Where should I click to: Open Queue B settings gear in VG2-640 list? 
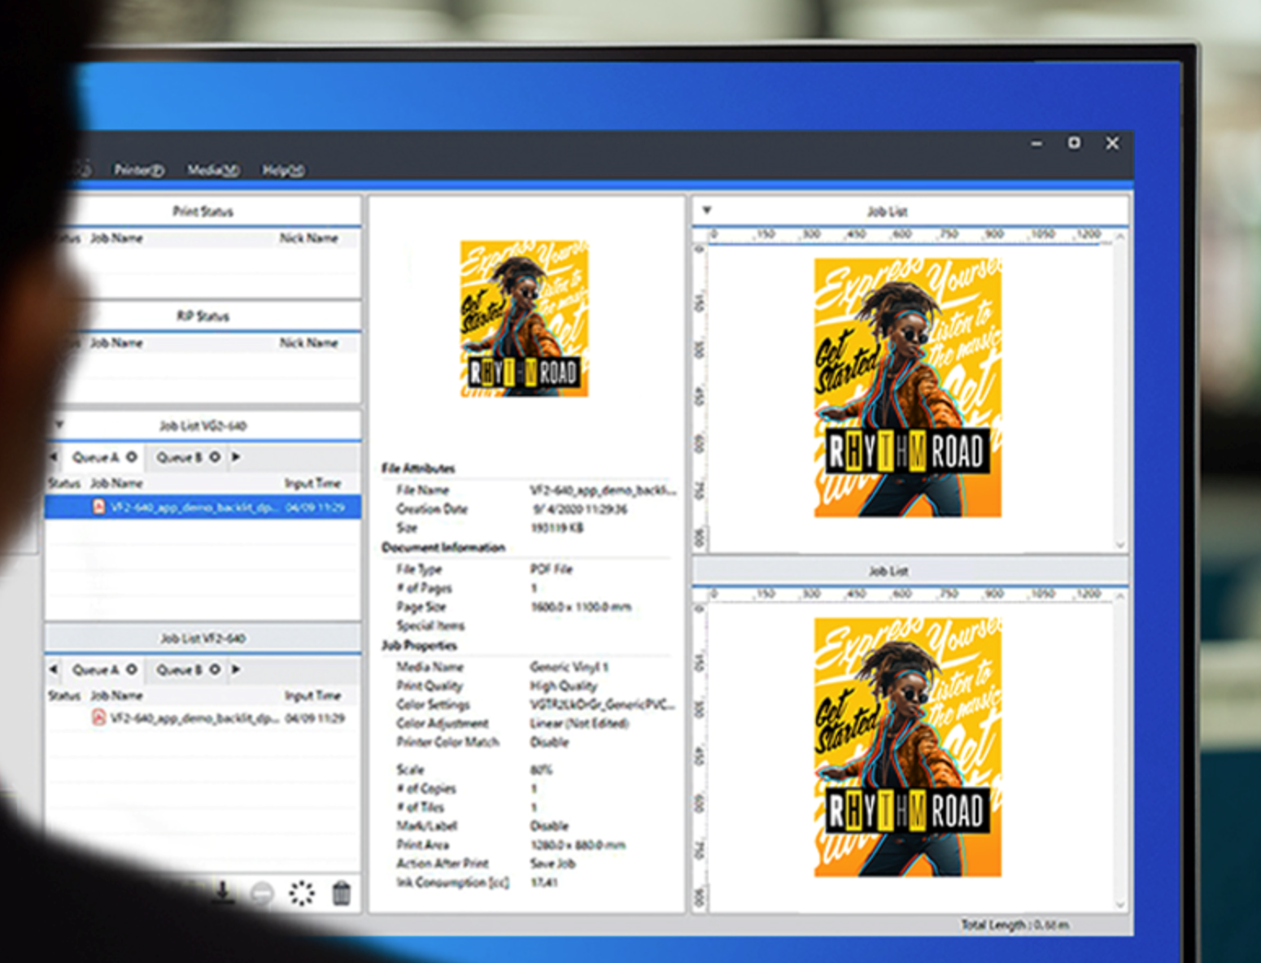pyautogui.click(x=215, y=457)
